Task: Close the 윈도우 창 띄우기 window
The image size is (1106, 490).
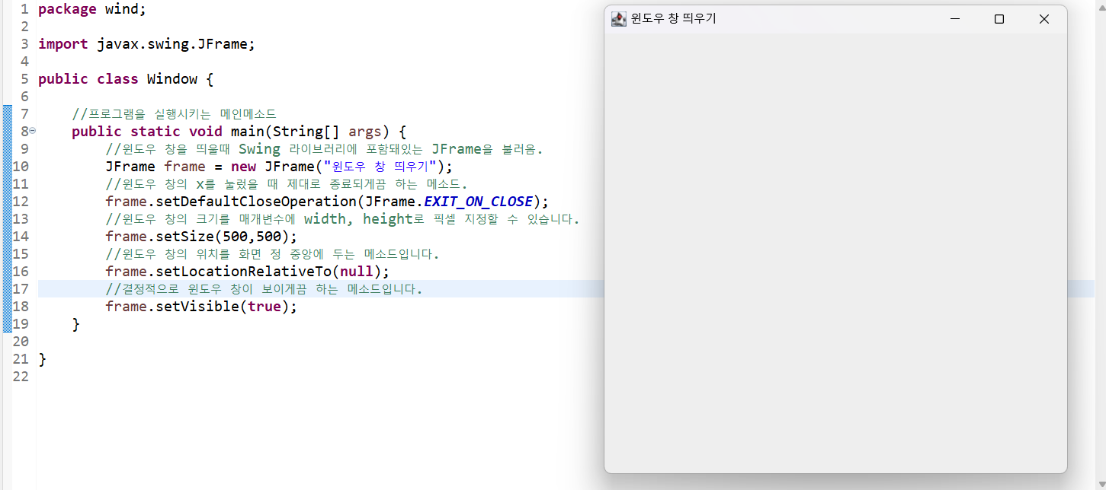Action: click(x=1043, y=19)
